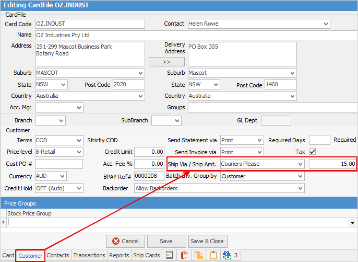Viewport: 358px width, 262px height.
Task: Expand the Terms COD dropdown
Action: pos(79,140)
